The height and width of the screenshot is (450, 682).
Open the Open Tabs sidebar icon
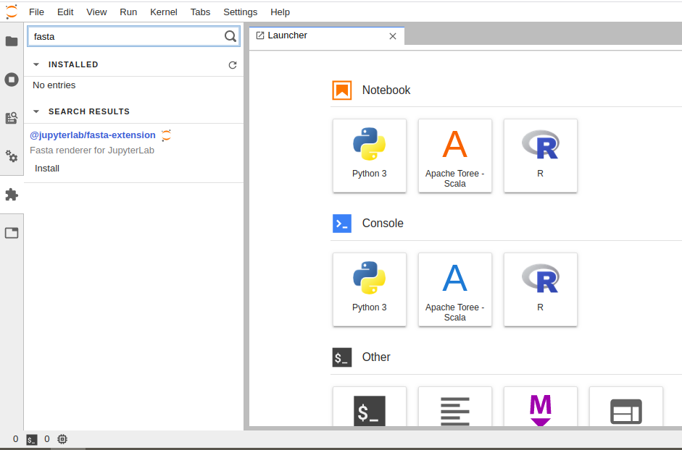[x=12, y=233]
